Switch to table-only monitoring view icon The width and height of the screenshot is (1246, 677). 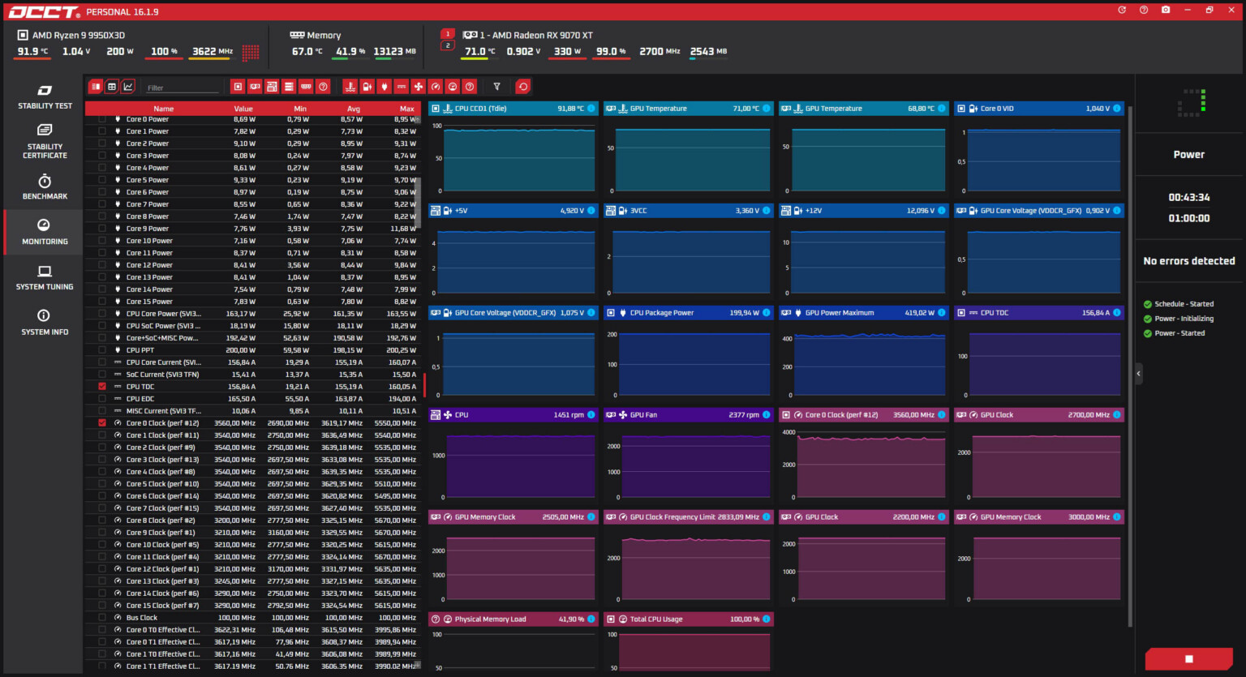pos(112,87)
